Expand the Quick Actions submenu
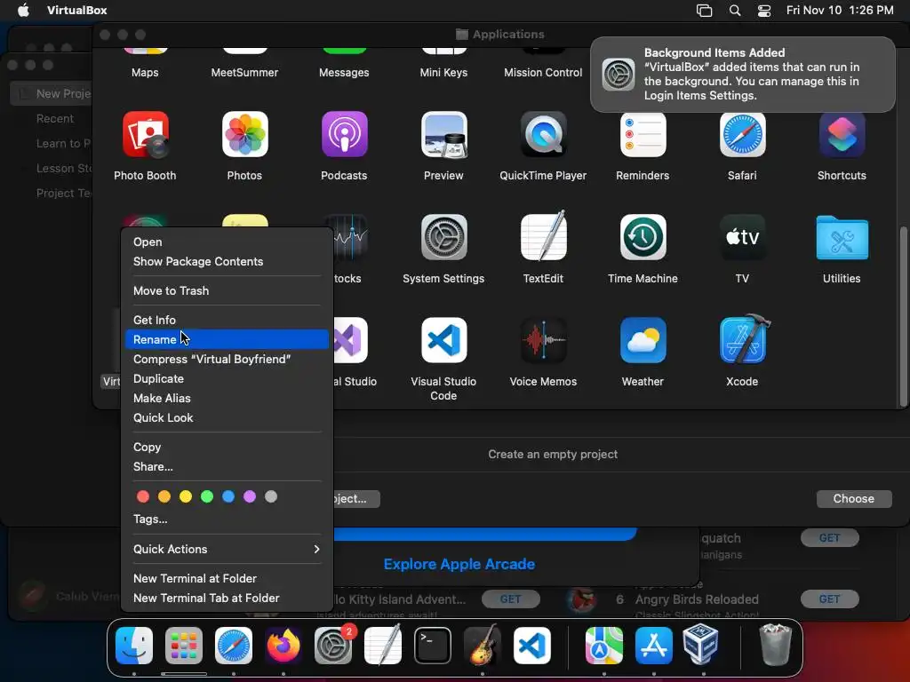910x682 pixels. pyautogui.click(x=227, y=549)
